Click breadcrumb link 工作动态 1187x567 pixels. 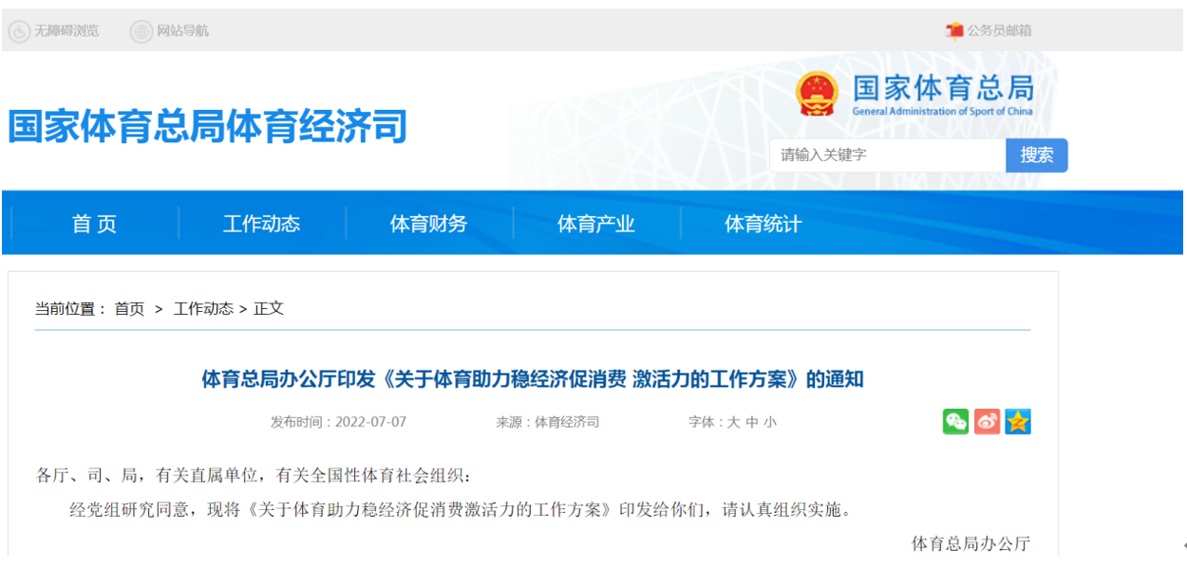(203, 309)
